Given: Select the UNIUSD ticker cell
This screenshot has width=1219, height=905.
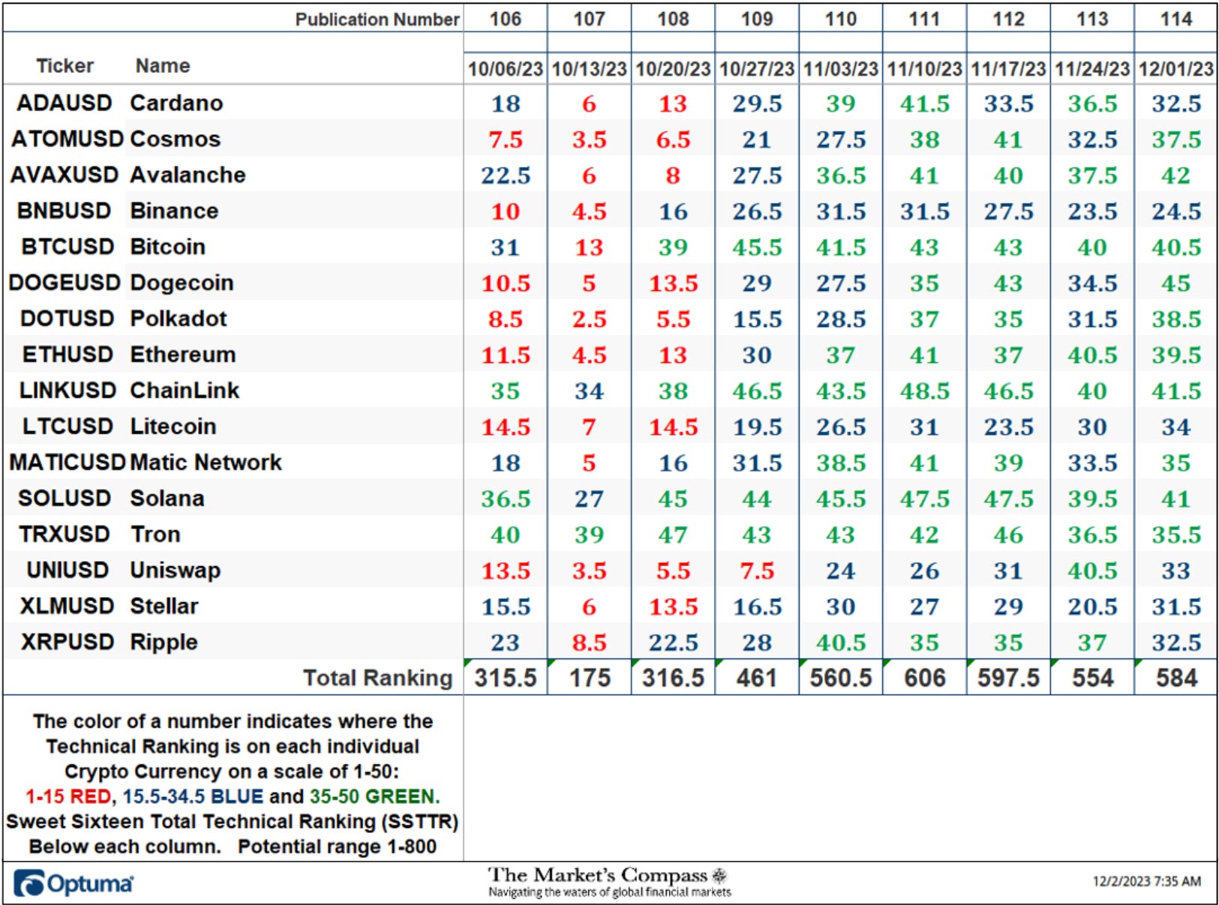Looking at the screenshot, I should pyautogui.click(x=68, y=570).
